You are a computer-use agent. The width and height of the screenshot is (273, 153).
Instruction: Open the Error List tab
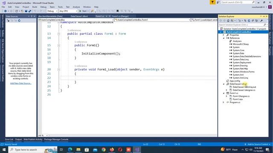pyautogui.click(x=9, y=139)
